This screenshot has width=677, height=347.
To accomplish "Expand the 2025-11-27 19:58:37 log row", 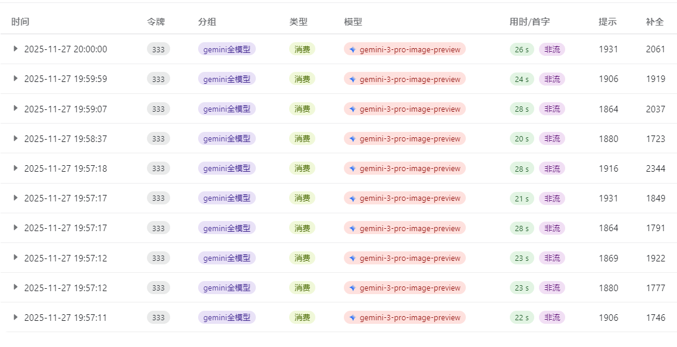I will 15,138.
